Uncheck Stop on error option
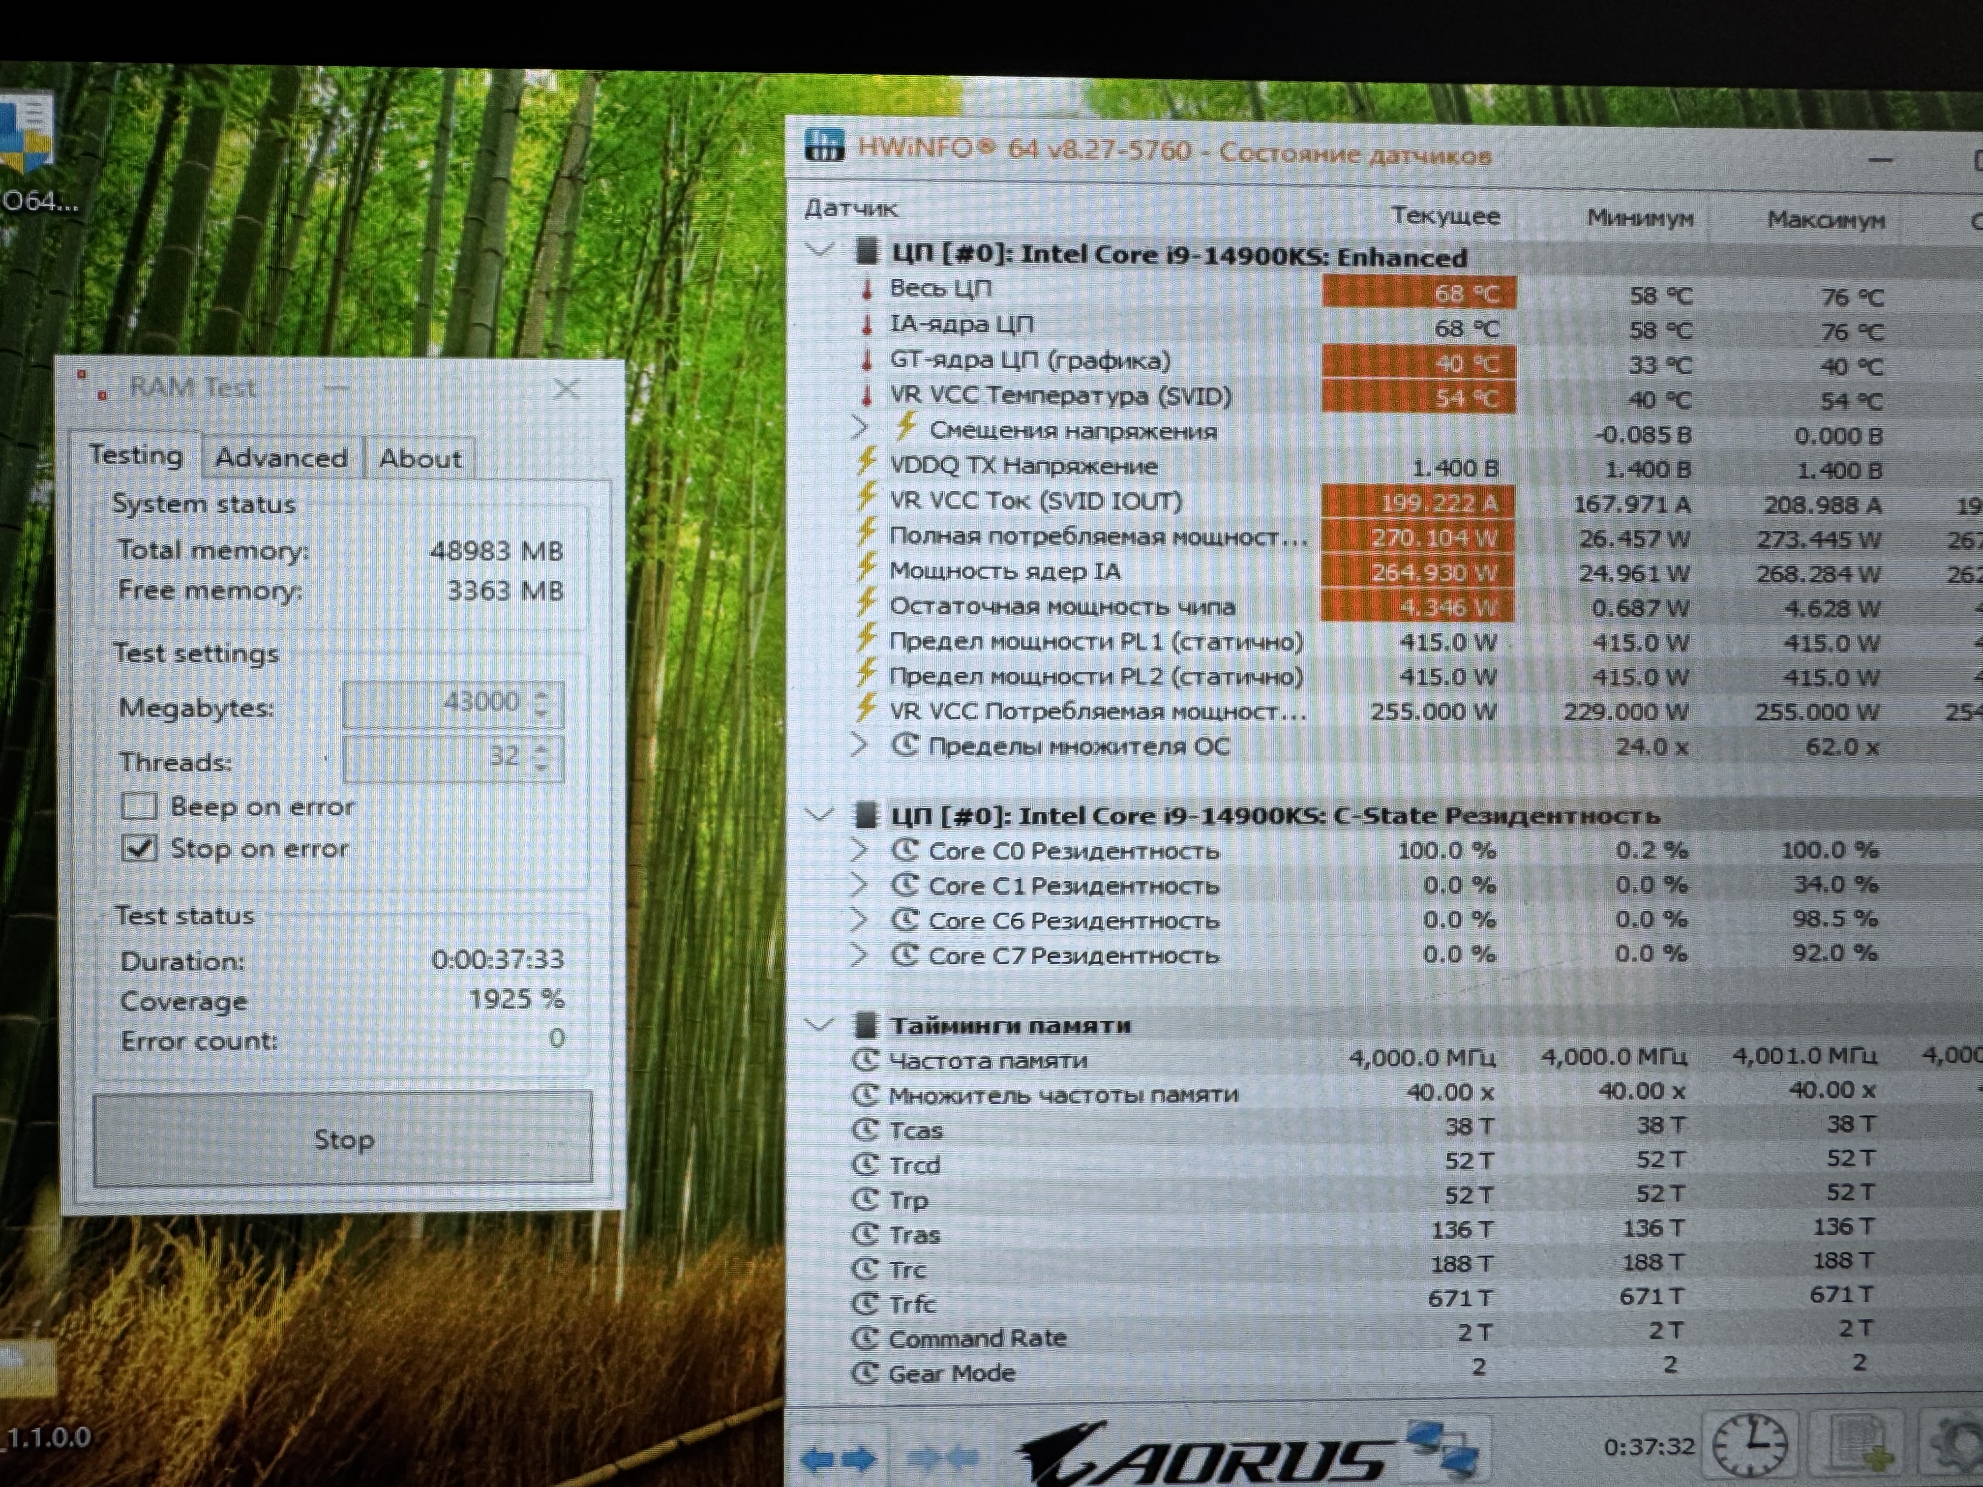Image resolution: width=1983 pixels, height=1487 pixels. (x=139, y=848)
